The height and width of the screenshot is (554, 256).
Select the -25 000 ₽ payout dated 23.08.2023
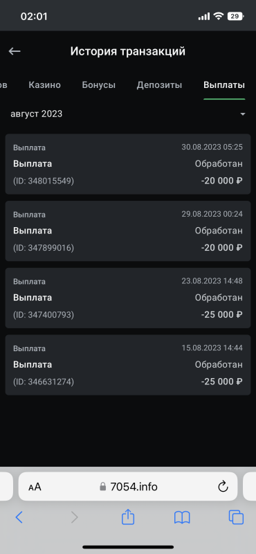(128, 298)
